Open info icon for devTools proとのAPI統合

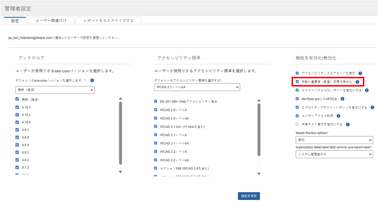point(342,99)
